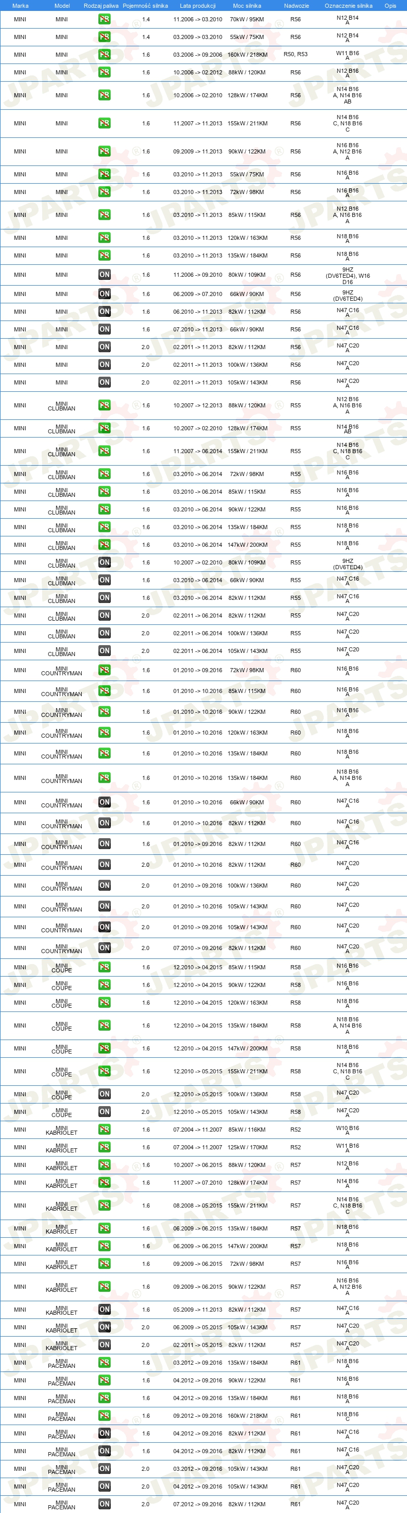Click the Opis column header
Viewport: 407px width, 1513px height.
tap(390, 5)
